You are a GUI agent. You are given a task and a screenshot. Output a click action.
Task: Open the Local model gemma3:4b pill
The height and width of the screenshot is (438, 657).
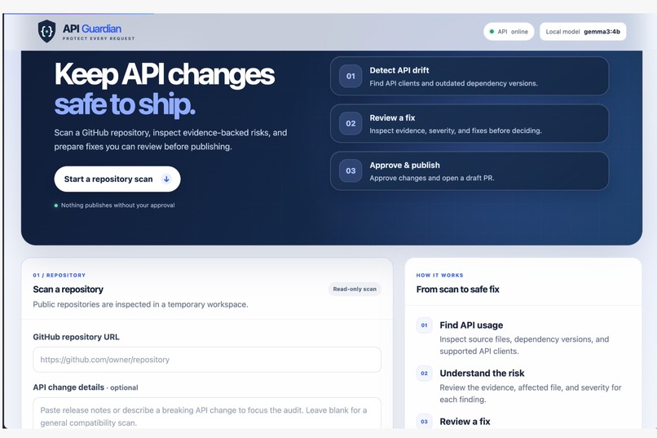tap(583, 32)
